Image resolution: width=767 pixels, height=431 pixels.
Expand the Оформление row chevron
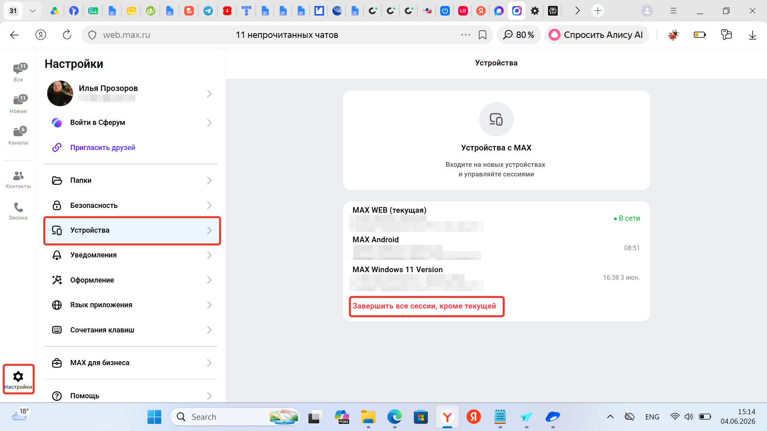pos(209,280)
